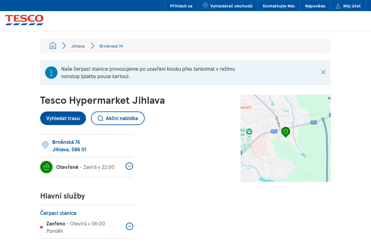Click the location pin beside the address

(45, 145)
